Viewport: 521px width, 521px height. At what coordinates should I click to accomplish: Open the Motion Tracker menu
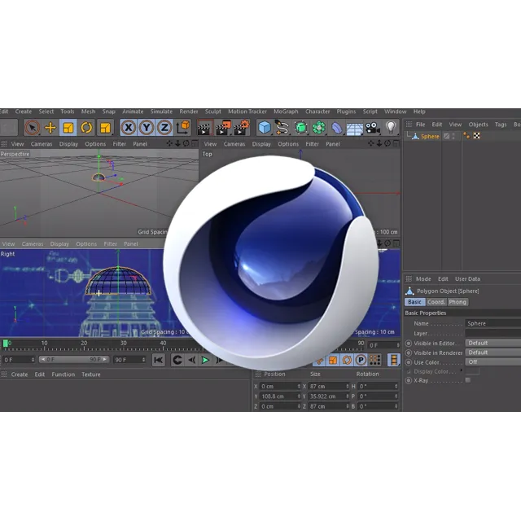(x=247, y=112)
